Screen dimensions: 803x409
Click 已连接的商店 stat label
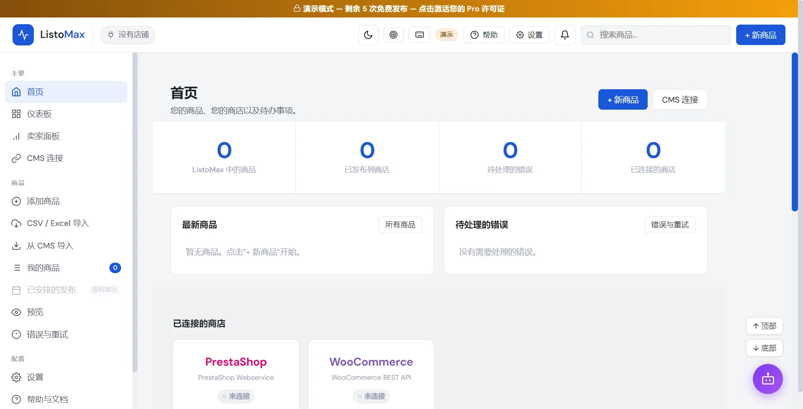pos(653,170)
